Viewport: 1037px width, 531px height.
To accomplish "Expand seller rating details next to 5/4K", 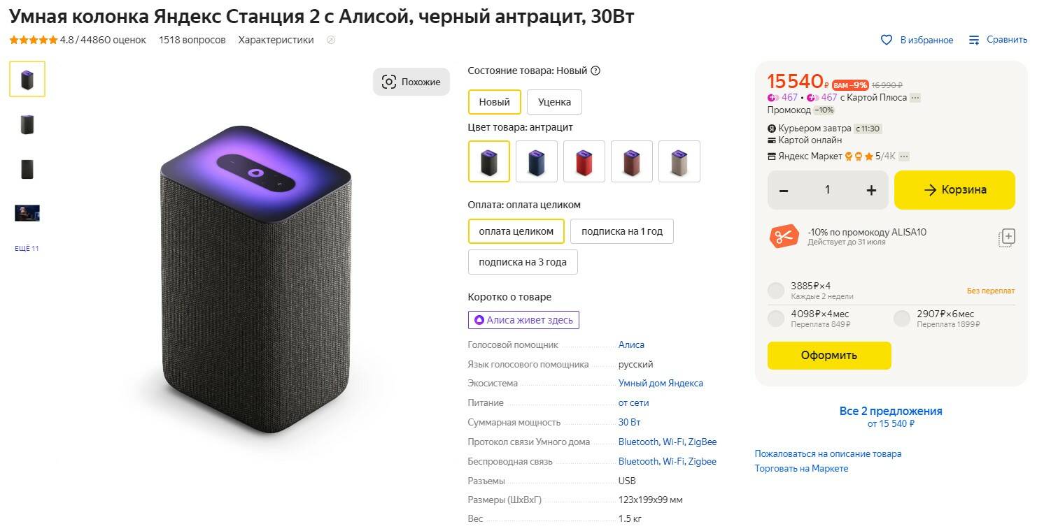I will 905,157.
